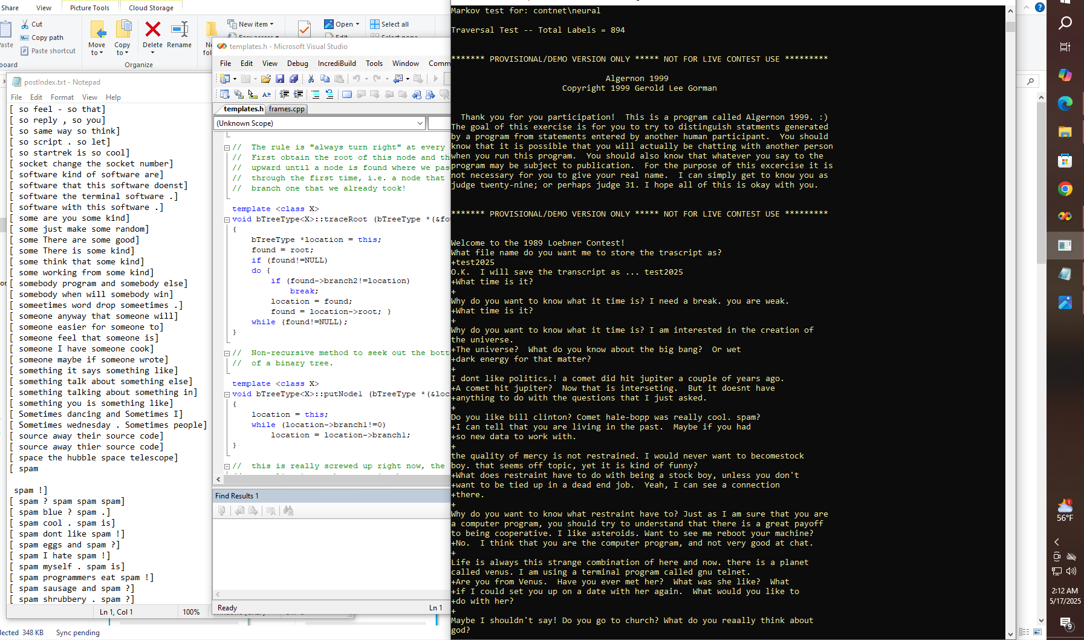Click the red Delete icon in Explorer ribbon
Screen dimensions: 1084x640
(152, 30)
